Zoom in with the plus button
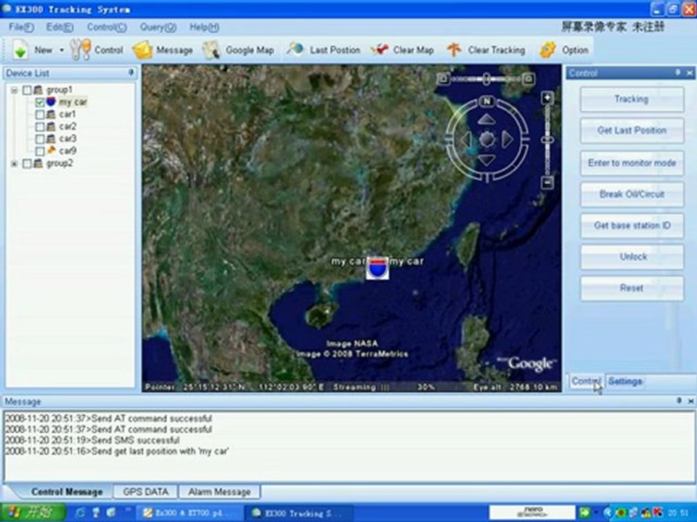 (x=547, y=98)
